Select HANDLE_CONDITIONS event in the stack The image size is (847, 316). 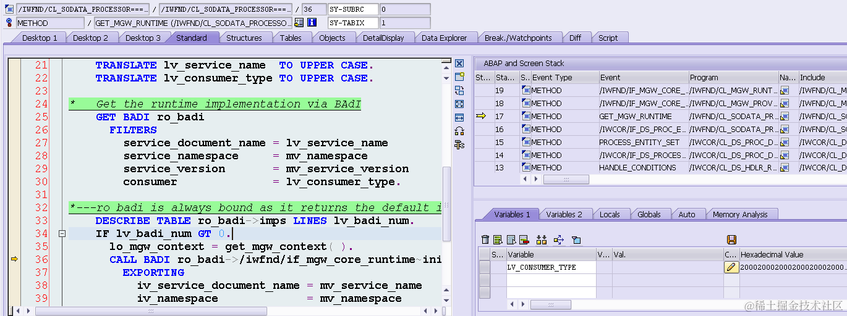tap(644, 168)
